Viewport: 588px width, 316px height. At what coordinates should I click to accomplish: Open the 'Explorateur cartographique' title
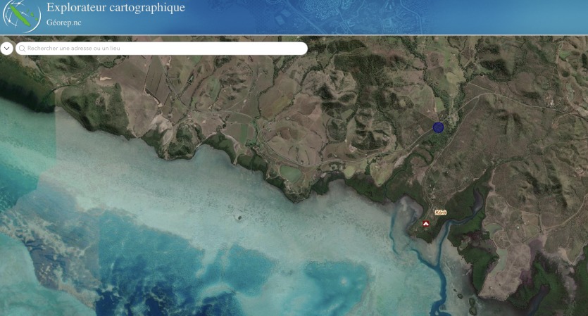(115, 8)
